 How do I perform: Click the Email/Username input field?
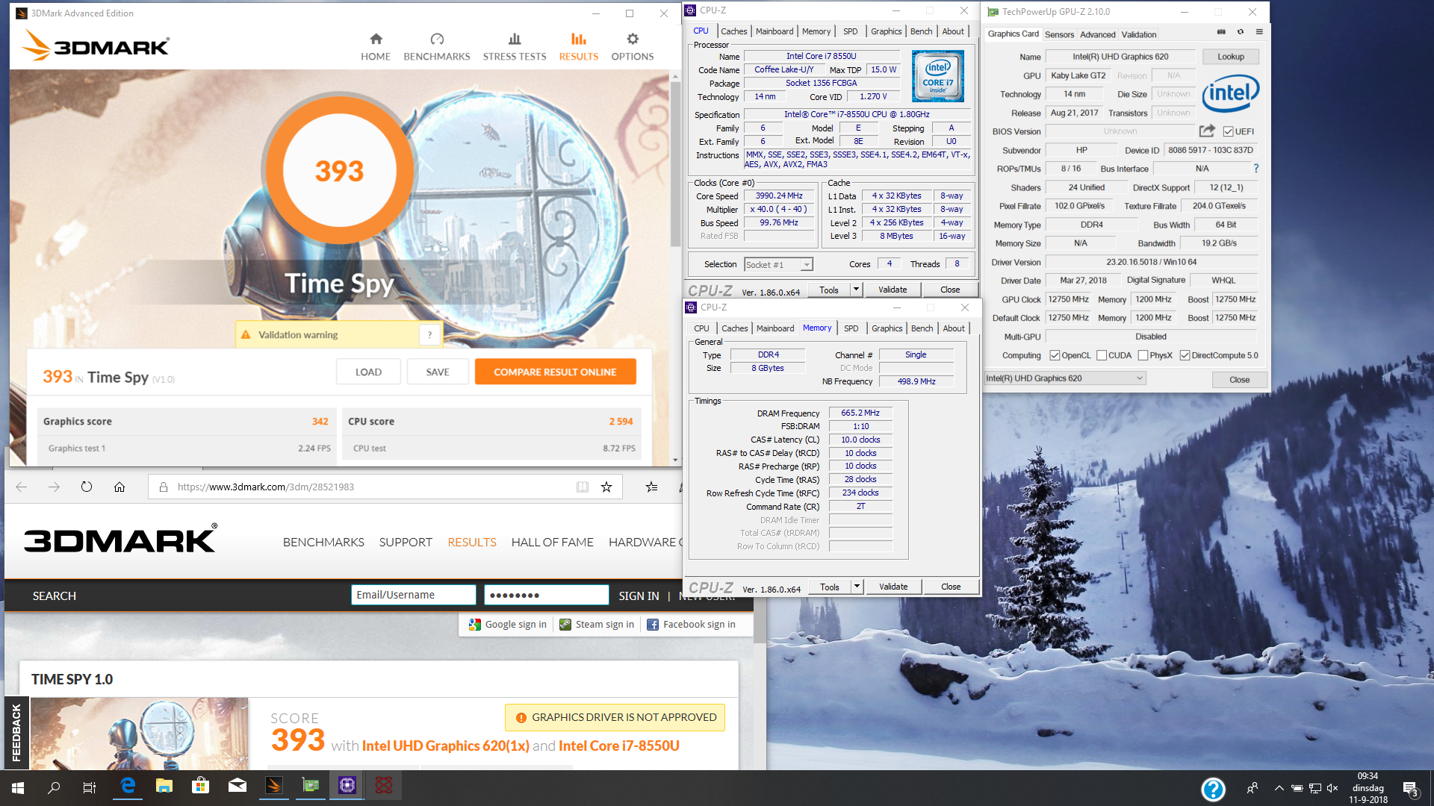click(x=413, y=595)
